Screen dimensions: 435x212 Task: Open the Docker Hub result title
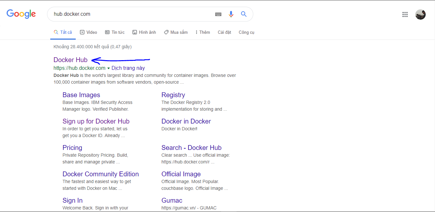[70, 60]
